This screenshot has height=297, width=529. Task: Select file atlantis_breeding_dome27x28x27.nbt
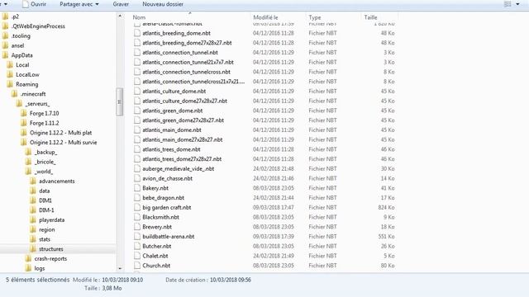[187, 43]
